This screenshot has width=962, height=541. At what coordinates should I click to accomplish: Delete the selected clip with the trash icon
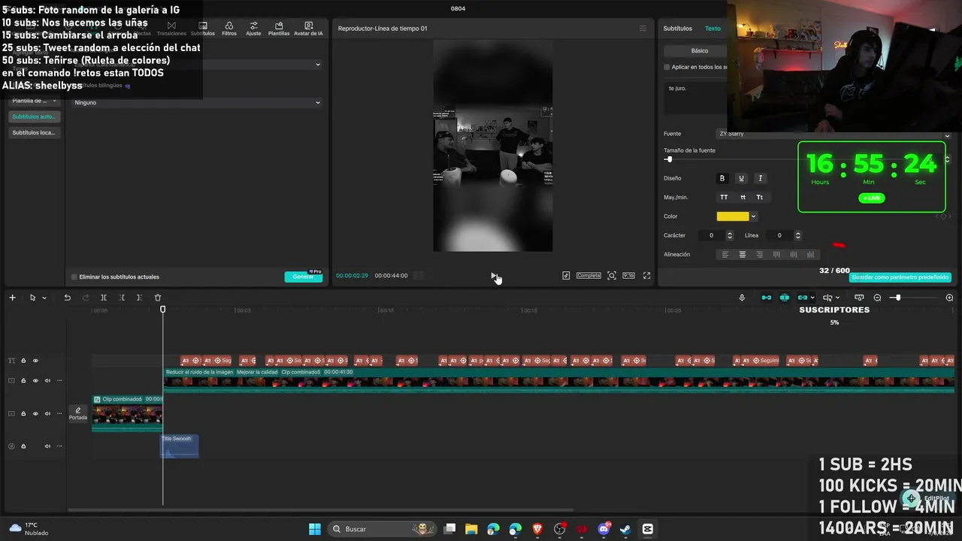[x=158, y=298]
